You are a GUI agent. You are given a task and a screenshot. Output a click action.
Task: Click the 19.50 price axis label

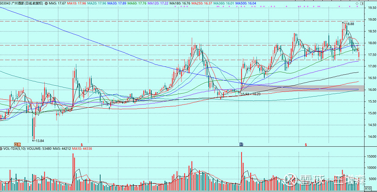coord(372,8)
